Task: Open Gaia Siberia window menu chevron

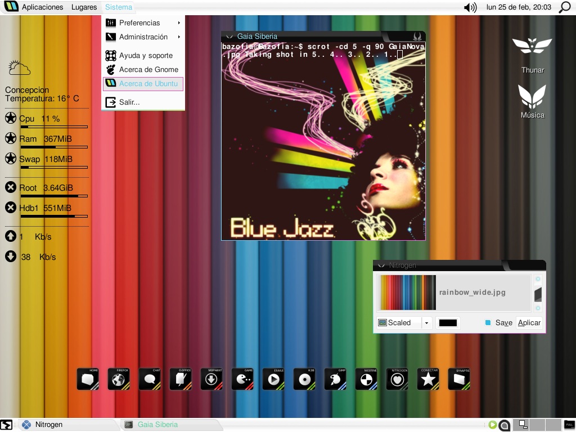Action: [229, 37]
